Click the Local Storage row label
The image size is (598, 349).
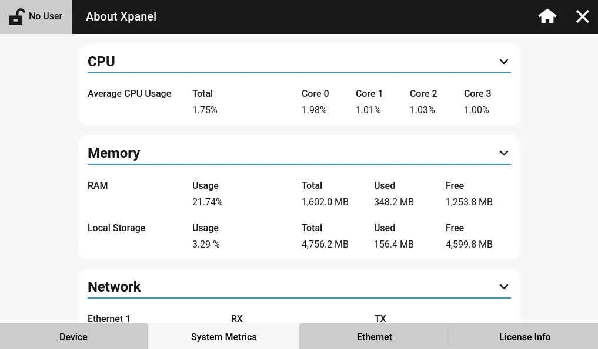116,228
